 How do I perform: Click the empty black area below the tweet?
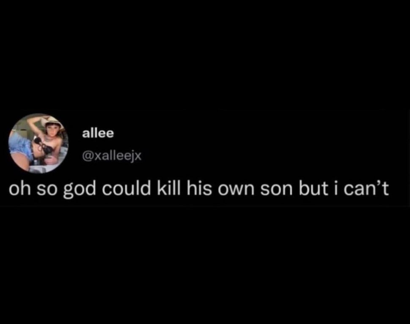coord(205,264)
